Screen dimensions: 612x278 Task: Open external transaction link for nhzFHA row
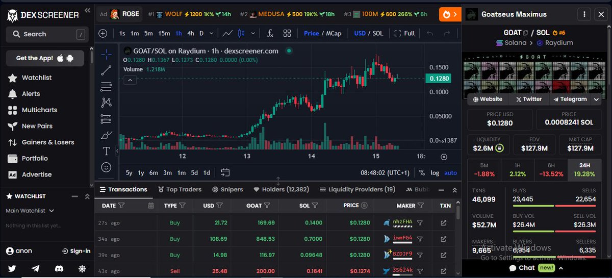pos(443,223)
